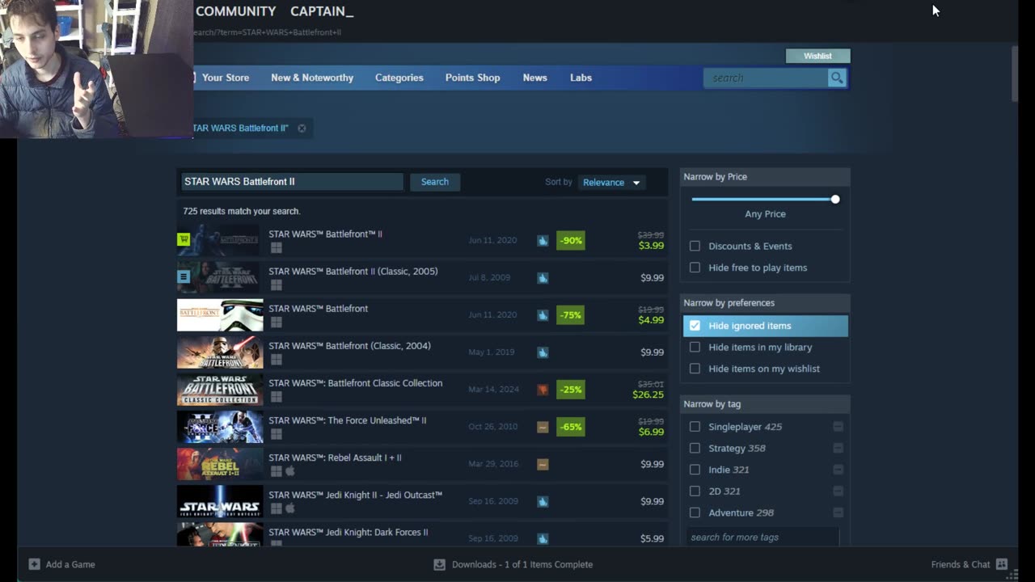Exclude the Strategy tag with its minus icon
The height and width of the screenshot is (582, 1035).
point(838,448)
